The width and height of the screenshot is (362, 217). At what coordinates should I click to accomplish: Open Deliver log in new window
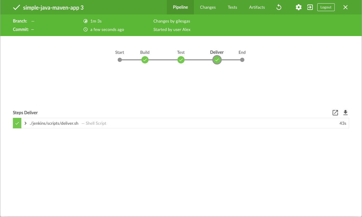tap(335, 113)
